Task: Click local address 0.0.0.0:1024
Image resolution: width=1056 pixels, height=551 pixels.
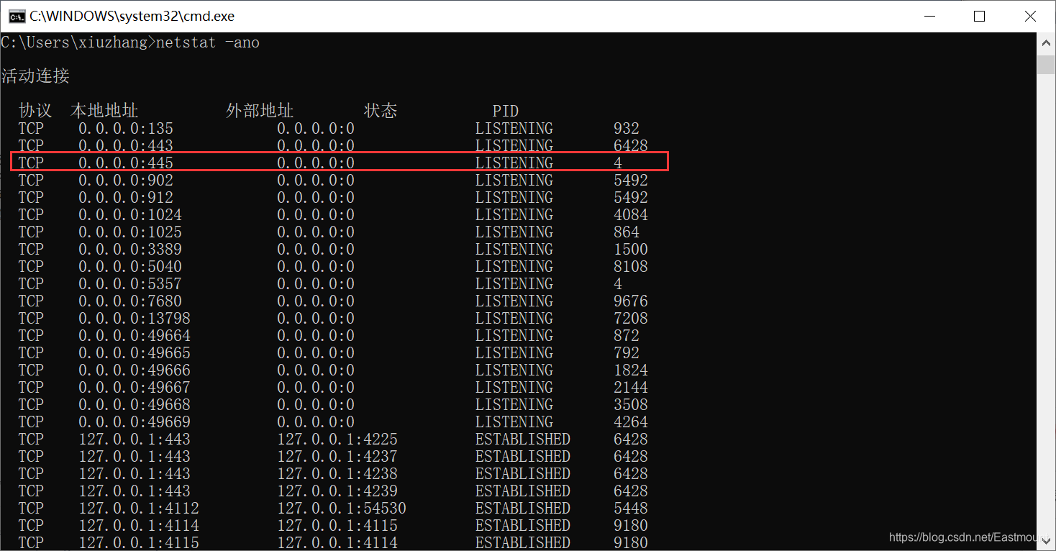Action: tap(130, 215)
